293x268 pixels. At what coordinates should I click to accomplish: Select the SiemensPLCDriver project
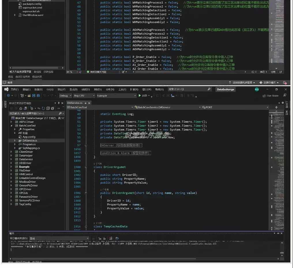[x=29, y=200]
